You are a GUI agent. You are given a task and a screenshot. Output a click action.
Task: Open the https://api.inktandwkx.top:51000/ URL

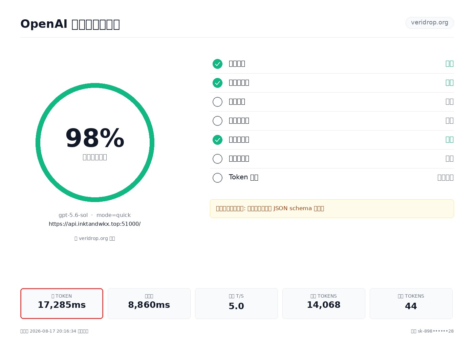click(x=95, y=224)
